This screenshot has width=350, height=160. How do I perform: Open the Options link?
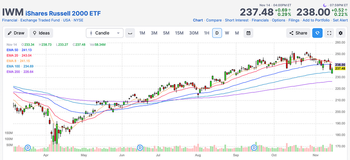[279, 20]
